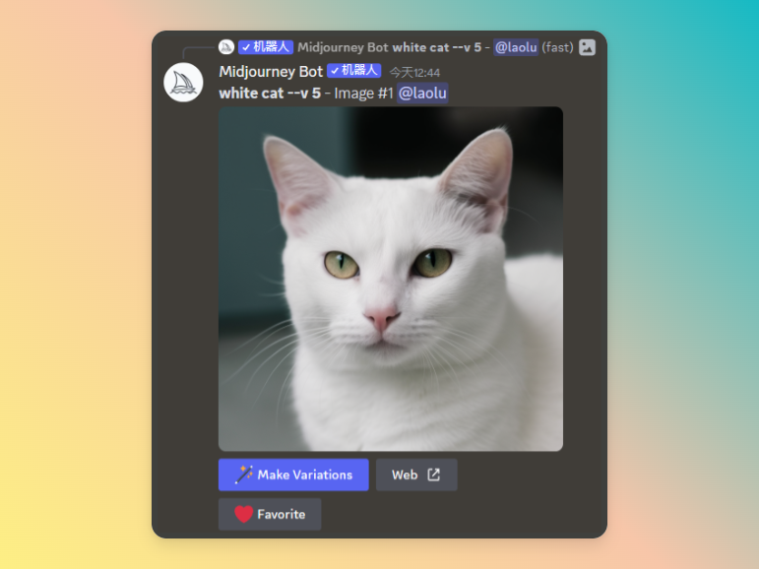The width and height of the screenshot is (759, 569).
Task: Click the small avatar in the reply preview
Action: pos(226,47)
